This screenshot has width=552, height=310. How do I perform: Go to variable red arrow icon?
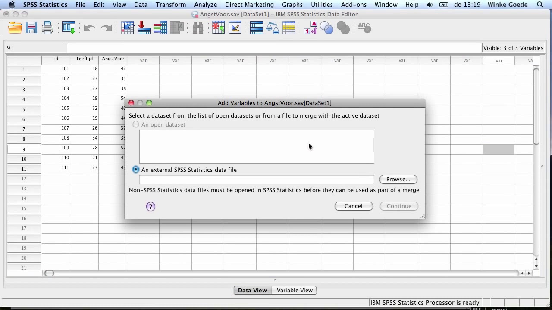pyautogui.click(x=144, y=28)
